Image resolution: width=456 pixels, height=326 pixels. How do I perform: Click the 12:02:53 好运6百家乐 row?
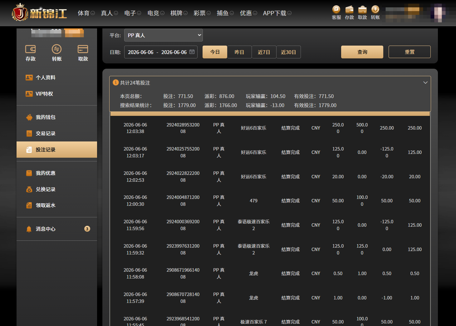point(270,177)
